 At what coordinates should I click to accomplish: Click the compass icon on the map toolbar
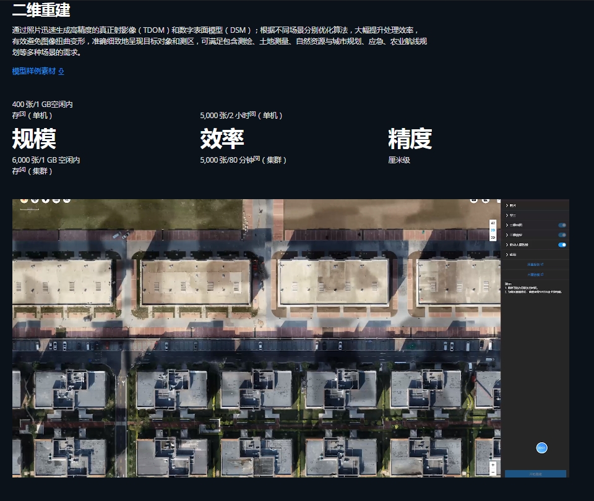pos(35,200)
